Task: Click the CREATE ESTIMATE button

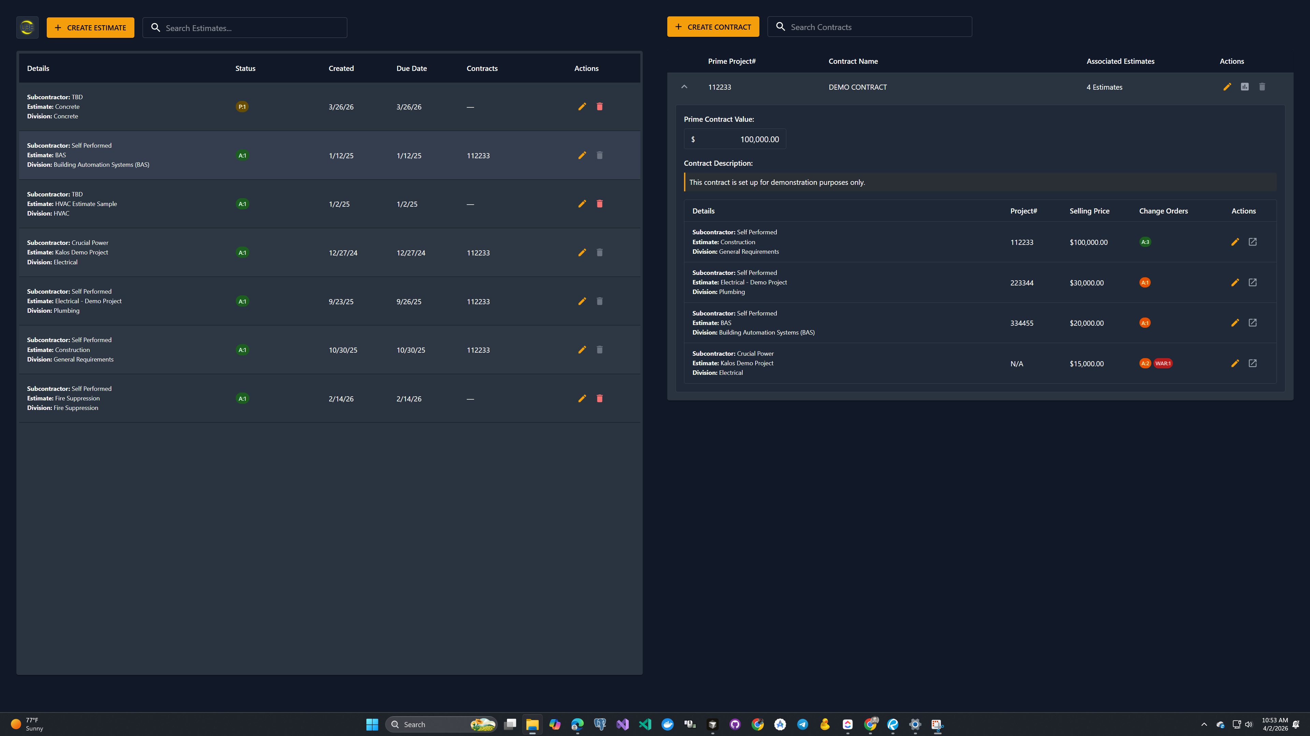Action: tap(90, 27)
